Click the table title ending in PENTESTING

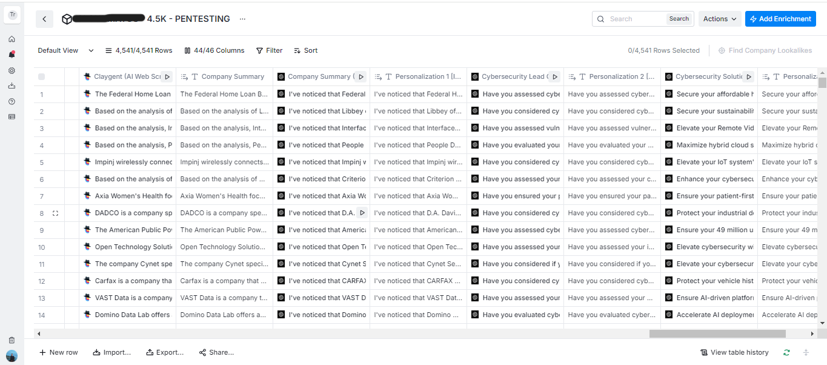point(151,19)
